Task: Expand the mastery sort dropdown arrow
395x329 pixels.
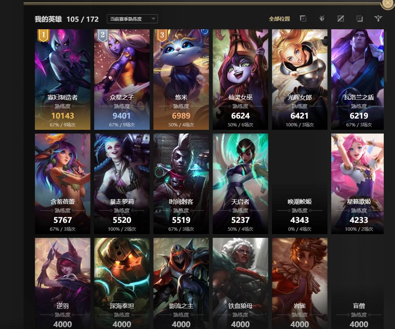Action: (x=153, y=19)
